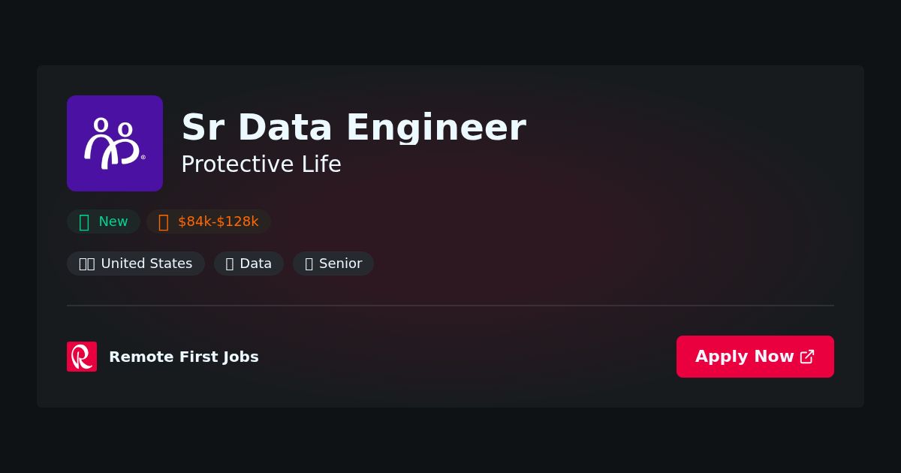The height and width of the screenshot is (473, 901).
Task: Click the horizontal divider line in card
Action: [450, 306]
